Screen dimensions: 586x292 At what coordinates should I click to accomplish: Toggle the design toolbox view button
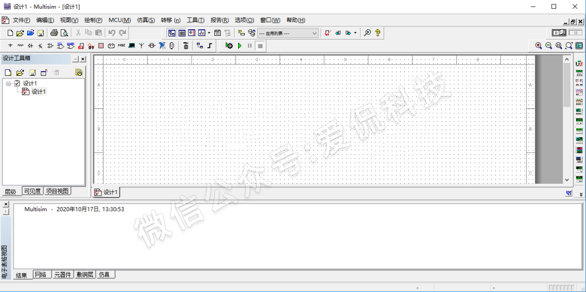click(171, 33)
